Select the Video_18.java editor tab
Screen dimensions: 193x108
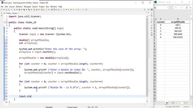pyautogui.click(x=11, y=13)
